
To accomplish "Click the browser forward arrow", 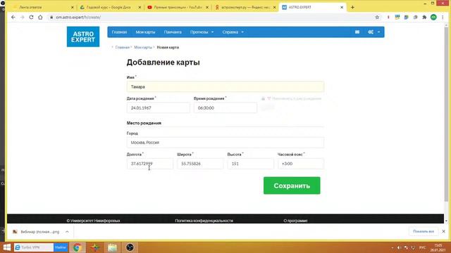I will click(x=22, y=17).
